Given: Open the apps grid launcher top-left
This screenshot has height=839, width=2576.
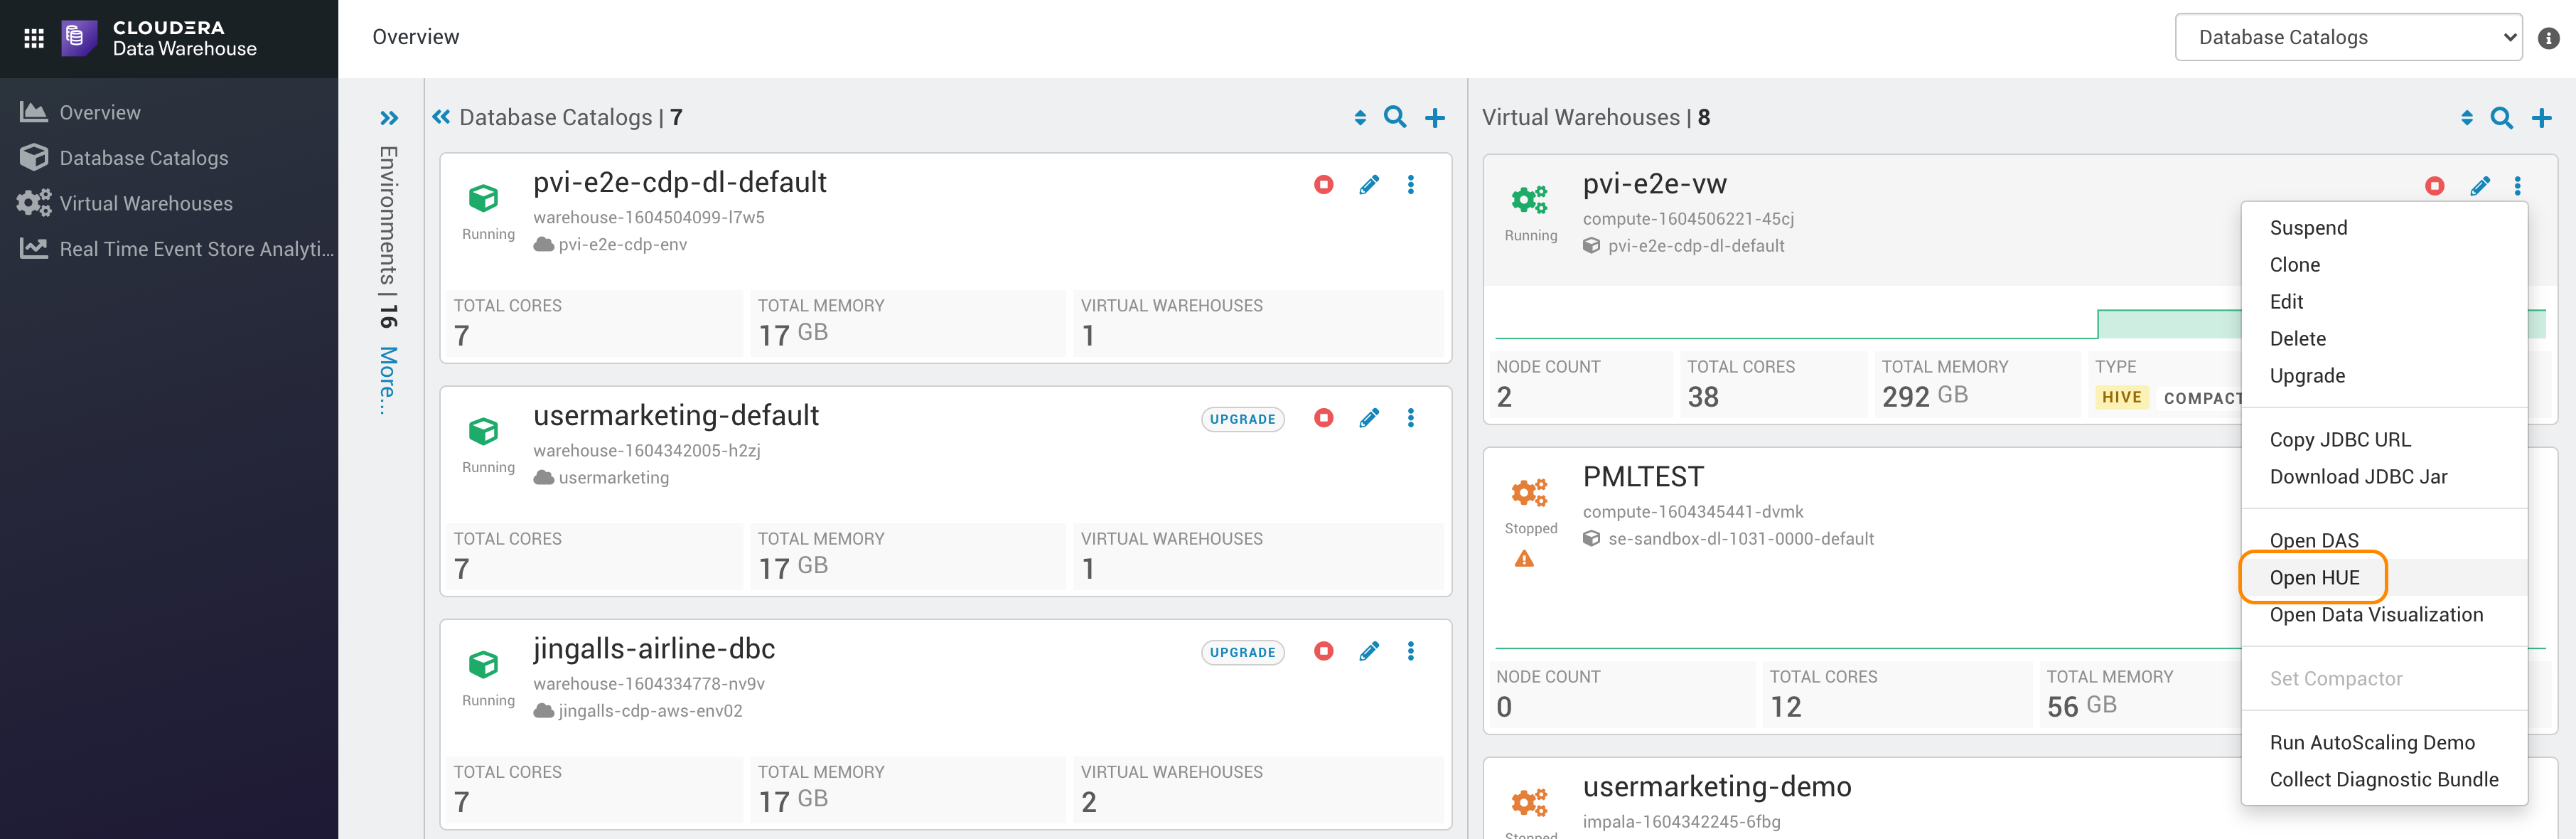Looking at the screenshot, I should [33, 37].
